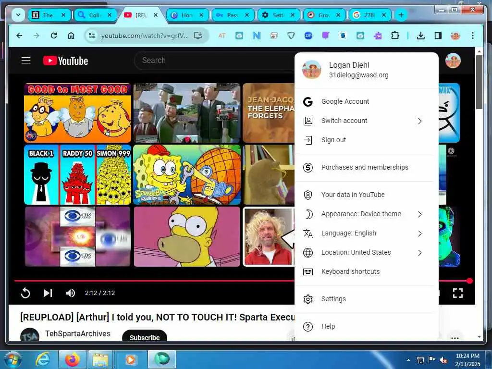Click the Logan Diehl avatar in the menu header

(x=311, y=70)
